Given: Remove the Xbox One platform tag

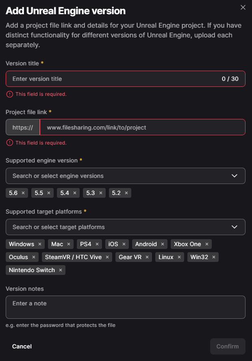Looking at the screenshot, I should tap(207, 244).
